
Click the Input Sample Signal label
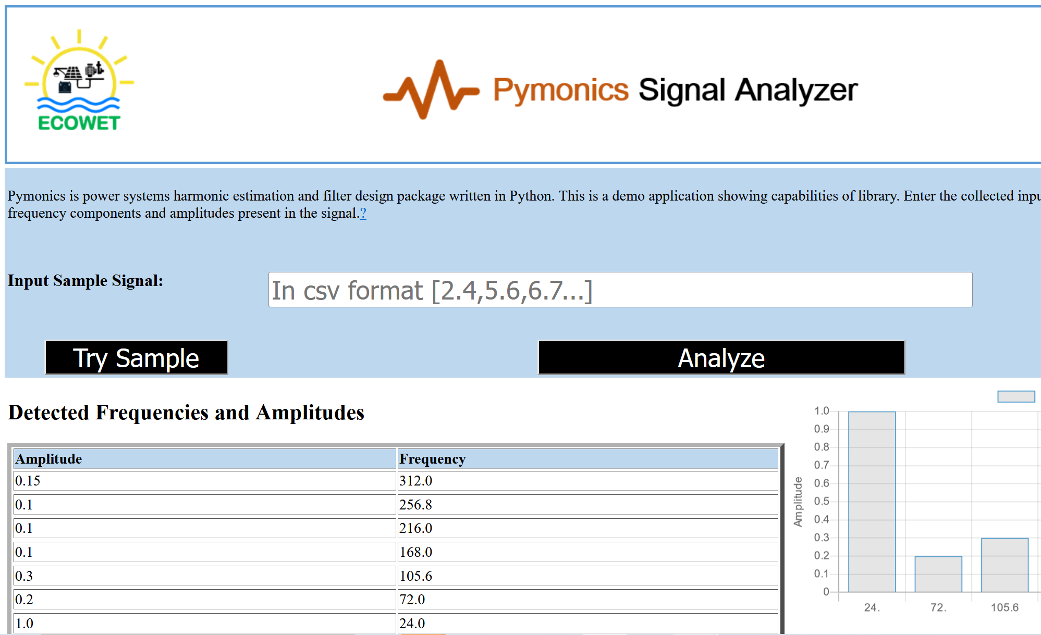click(x=85, y=281)
